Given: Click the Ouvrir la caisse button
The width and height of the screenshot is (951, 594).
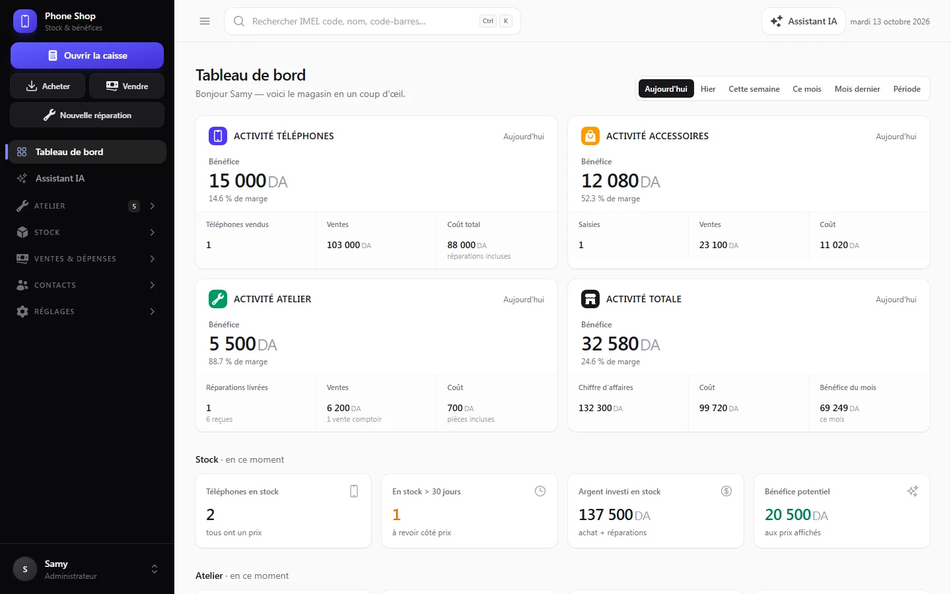Looking at the screenshot, I should coord(87,55).
